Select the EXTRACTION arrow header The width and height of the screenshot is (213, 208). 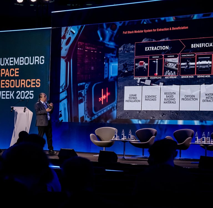[x=160, y=48]
